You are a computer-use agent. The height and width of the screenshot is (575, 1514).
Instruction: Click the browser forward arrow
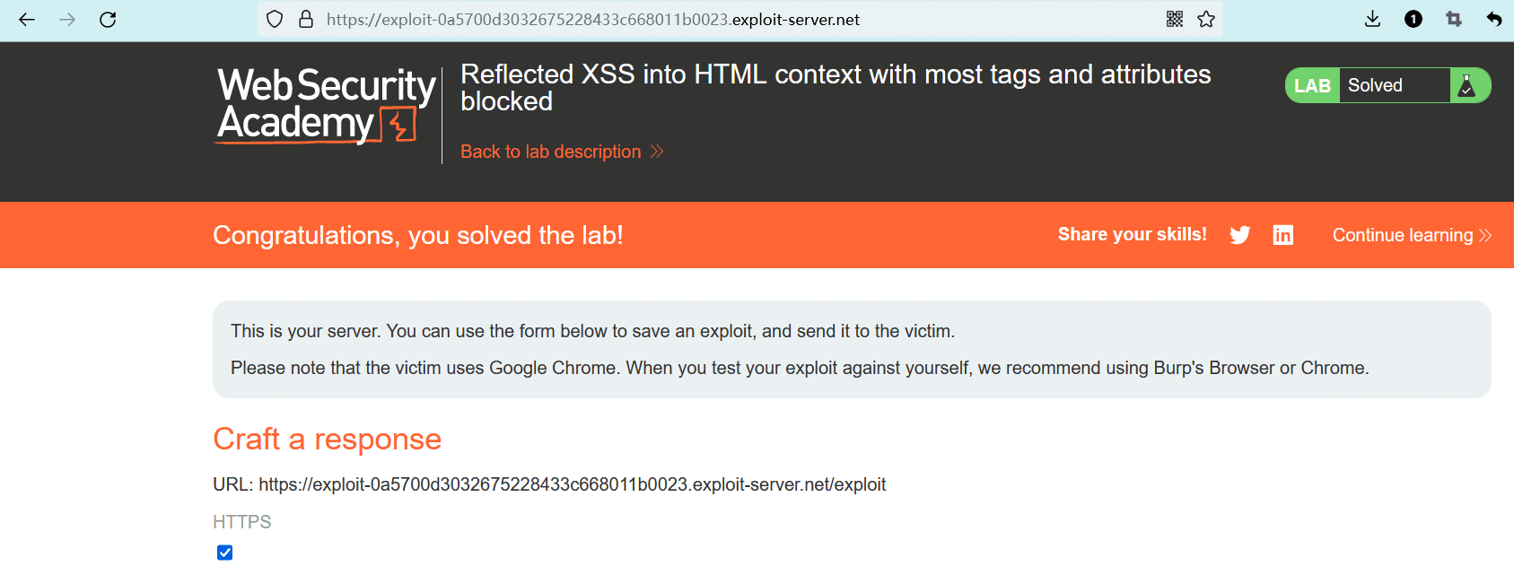click(x=67, y=20)
